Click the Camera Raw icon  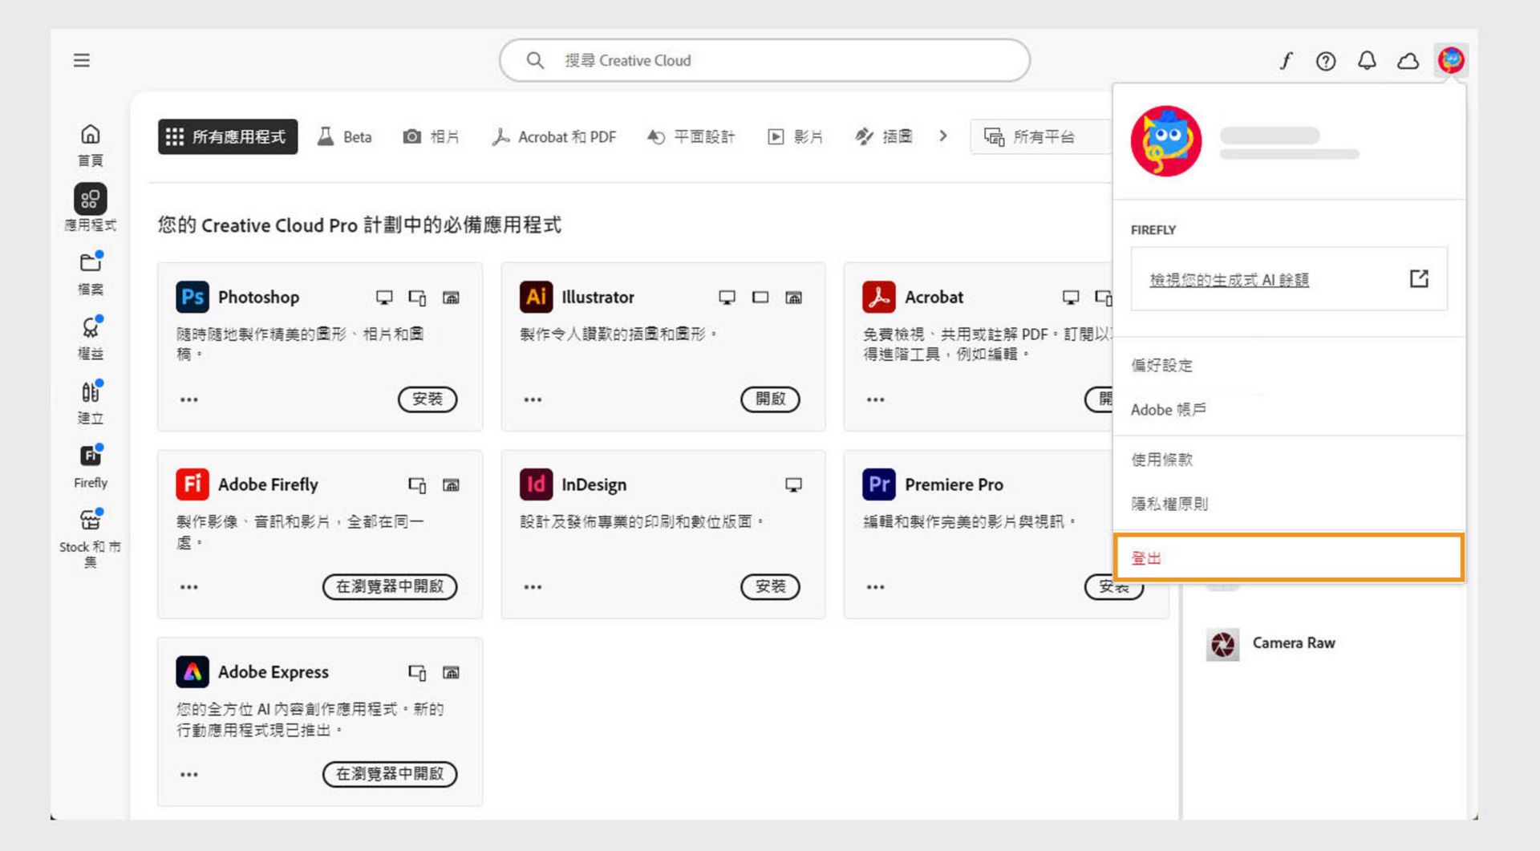point(1222,644)
